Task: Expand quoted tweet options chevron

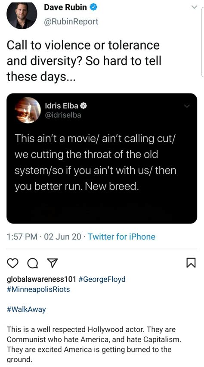Action: (186, 106)
